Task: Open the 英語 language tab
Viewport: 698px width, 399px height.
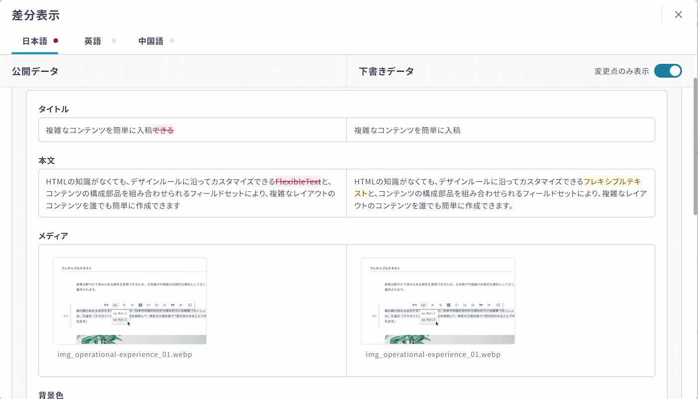Action: pos(93,41)
